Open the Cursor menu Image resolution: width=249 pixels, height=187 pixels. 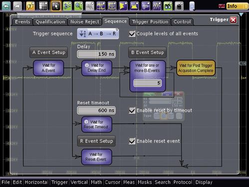coord(113,182)
